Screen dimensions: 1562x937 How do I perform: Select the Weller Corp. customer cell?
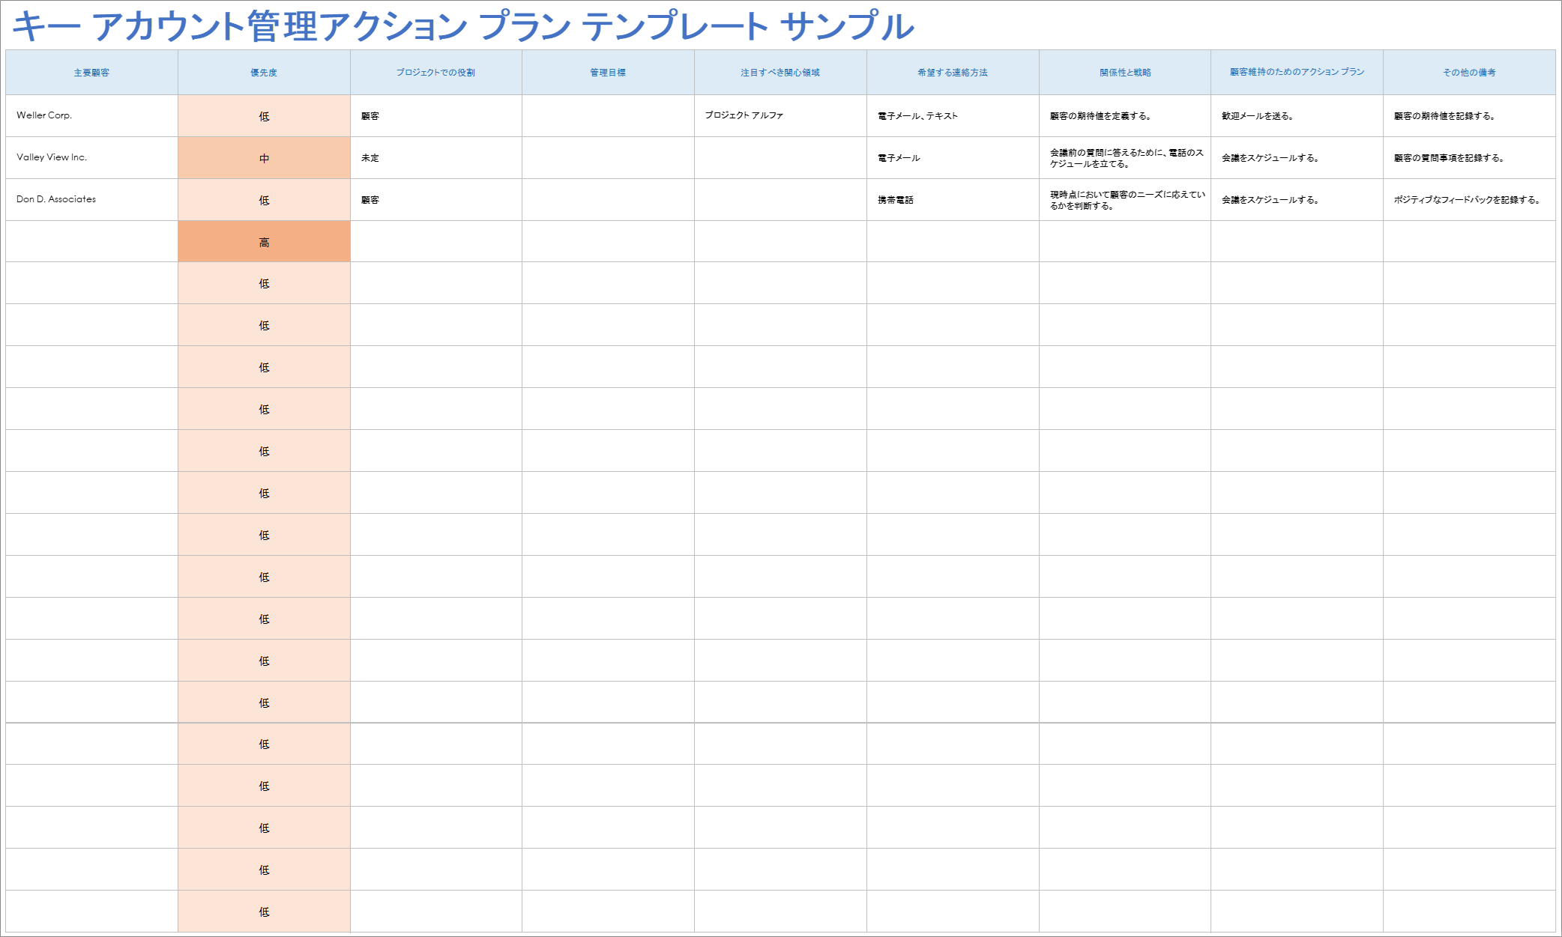91,115
